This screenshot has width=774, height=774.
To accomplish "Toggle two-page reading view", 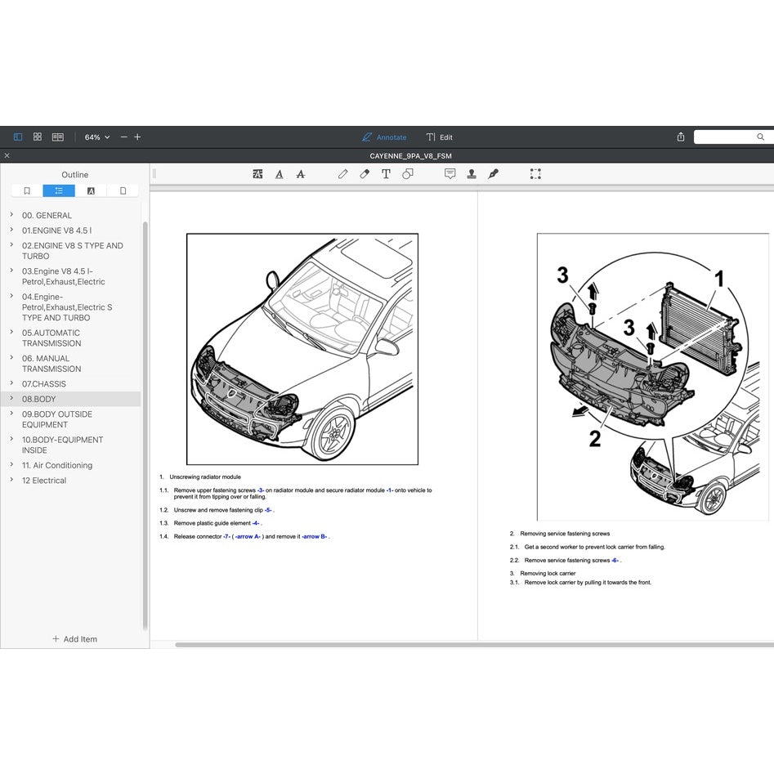I will (58, 137).
